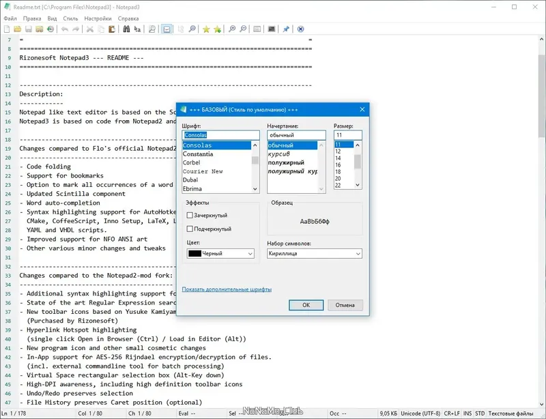Open the Файл menu
The height and width of the screenshot is (419, 546).
click(10, 18)
